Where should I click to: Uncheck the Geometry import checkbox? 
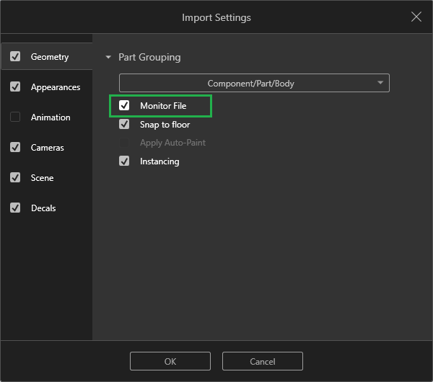point(15,56)
